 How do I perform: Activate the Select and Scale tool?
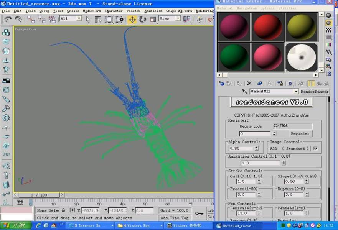pos(153,20)
